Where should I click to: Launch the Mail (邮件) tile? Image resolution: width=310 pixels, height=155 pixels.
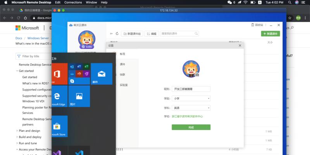[102, 74]
